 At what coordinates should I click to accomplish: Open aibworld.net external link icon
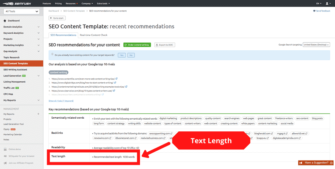pyautogui.click(x=306, y=134)
